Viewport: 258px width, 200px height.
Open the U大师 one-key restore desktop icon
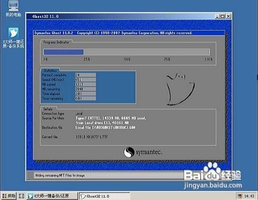coord(13,37)
